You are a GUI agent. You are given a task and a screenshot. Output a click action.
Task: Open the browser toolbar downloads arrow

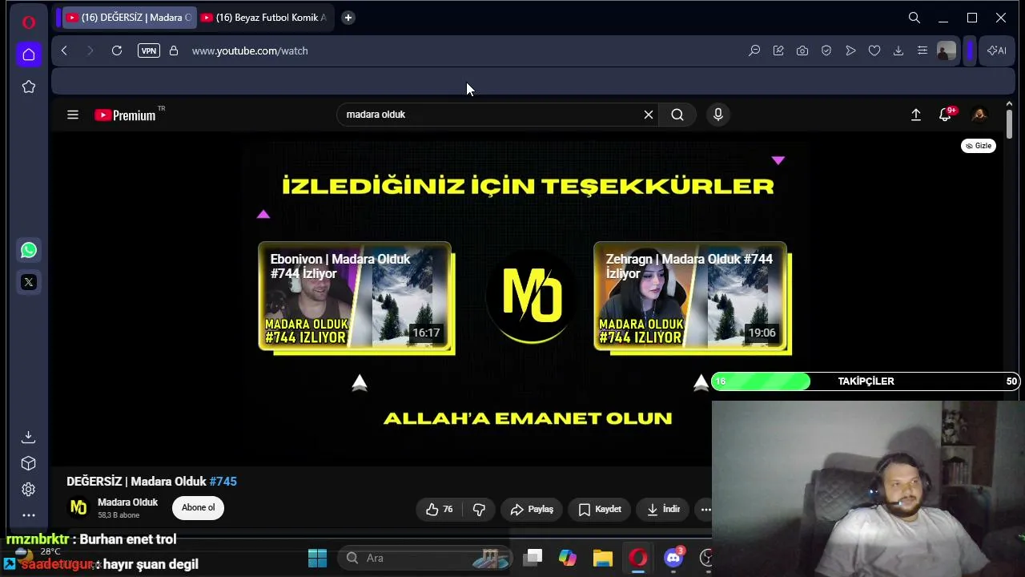pos(898,50)
